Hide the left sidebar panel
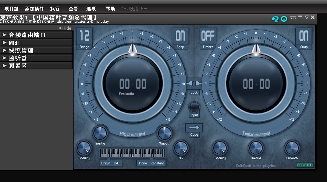The image size is (327, 182). click(65, 28)
